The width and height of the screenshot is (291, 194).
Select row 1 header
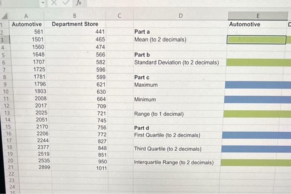[2, 25]
